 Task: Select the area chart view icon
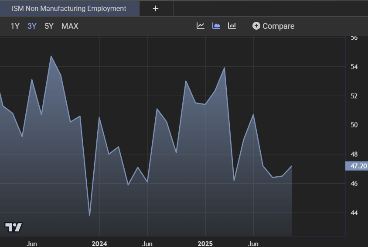click(x=216, y=26)
